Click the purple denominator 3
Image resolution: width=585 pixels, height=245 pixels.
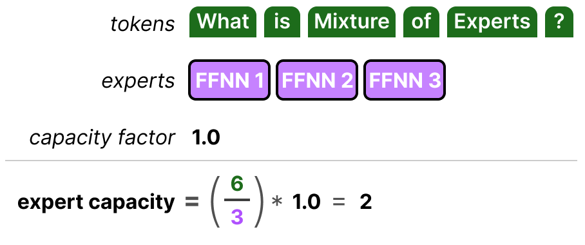237,217
